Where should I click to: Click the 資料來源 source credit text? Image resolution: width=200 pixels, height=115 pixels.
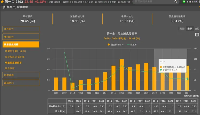pyautogui.click(x=191, y=96)
